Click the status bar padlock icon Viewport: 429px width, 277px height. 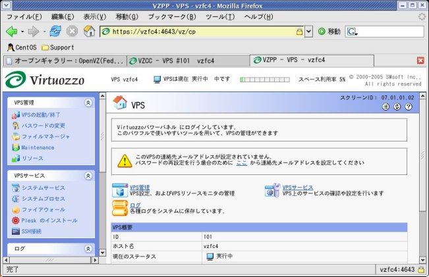pyautogui.click(x=421, y=269)
